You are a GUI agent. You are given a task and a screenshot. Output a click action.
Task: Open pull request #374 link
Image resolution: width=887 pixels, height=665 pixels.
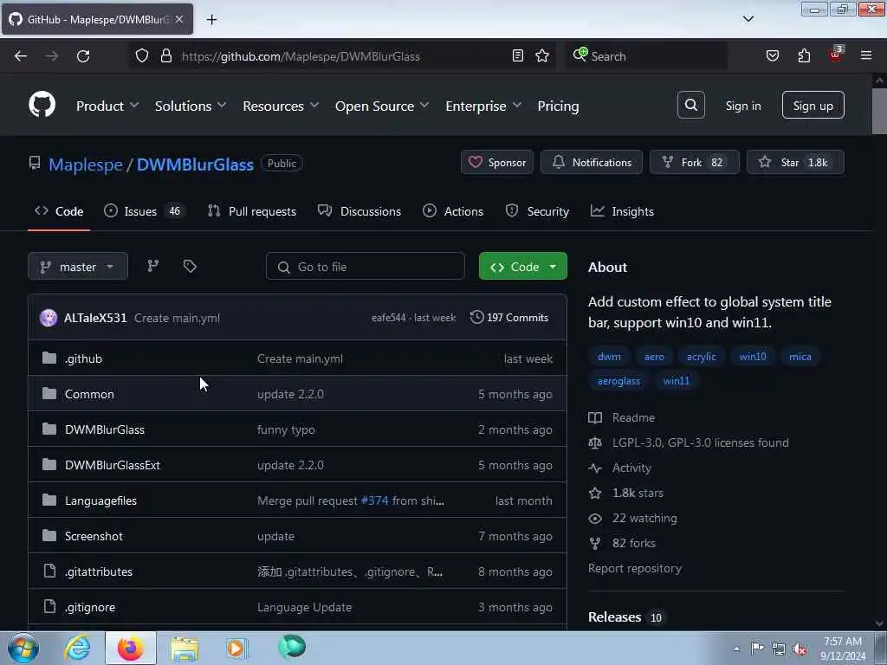tap(374, 500)
